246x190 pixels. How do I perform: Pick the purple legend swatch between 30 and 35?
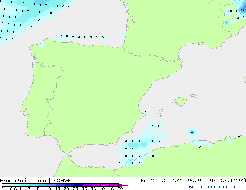click(x=87, y=185)
